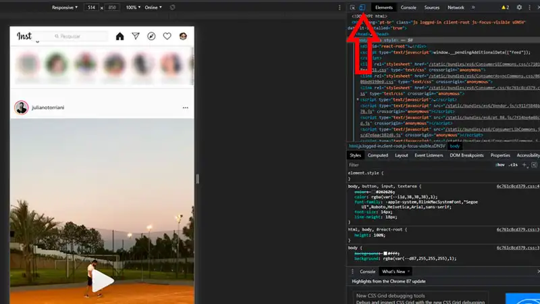Click the rotate screen icon
540x304 pixels.
[x=173, y=7]
